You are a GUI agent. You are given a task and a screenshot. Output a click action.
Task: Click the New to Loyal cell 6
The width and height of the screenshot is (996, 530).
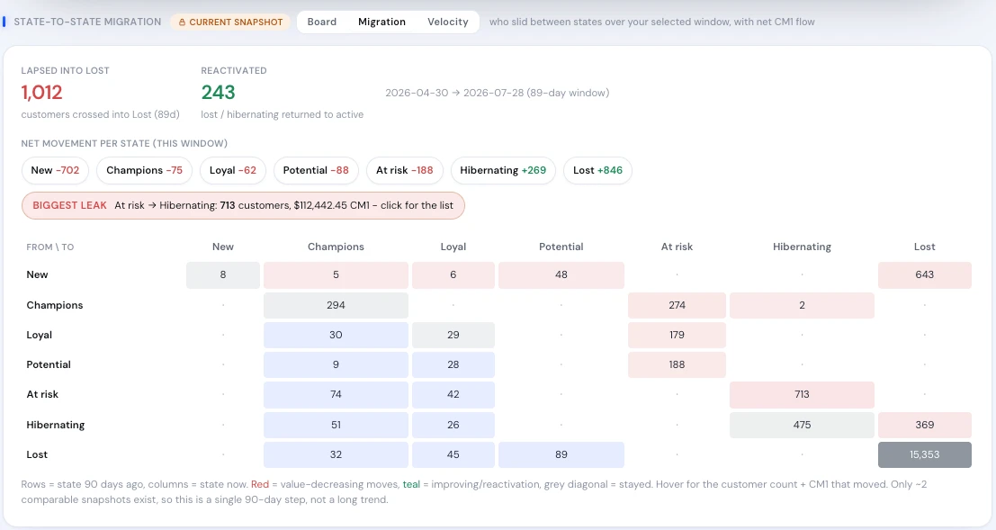(x=453, y=275)
